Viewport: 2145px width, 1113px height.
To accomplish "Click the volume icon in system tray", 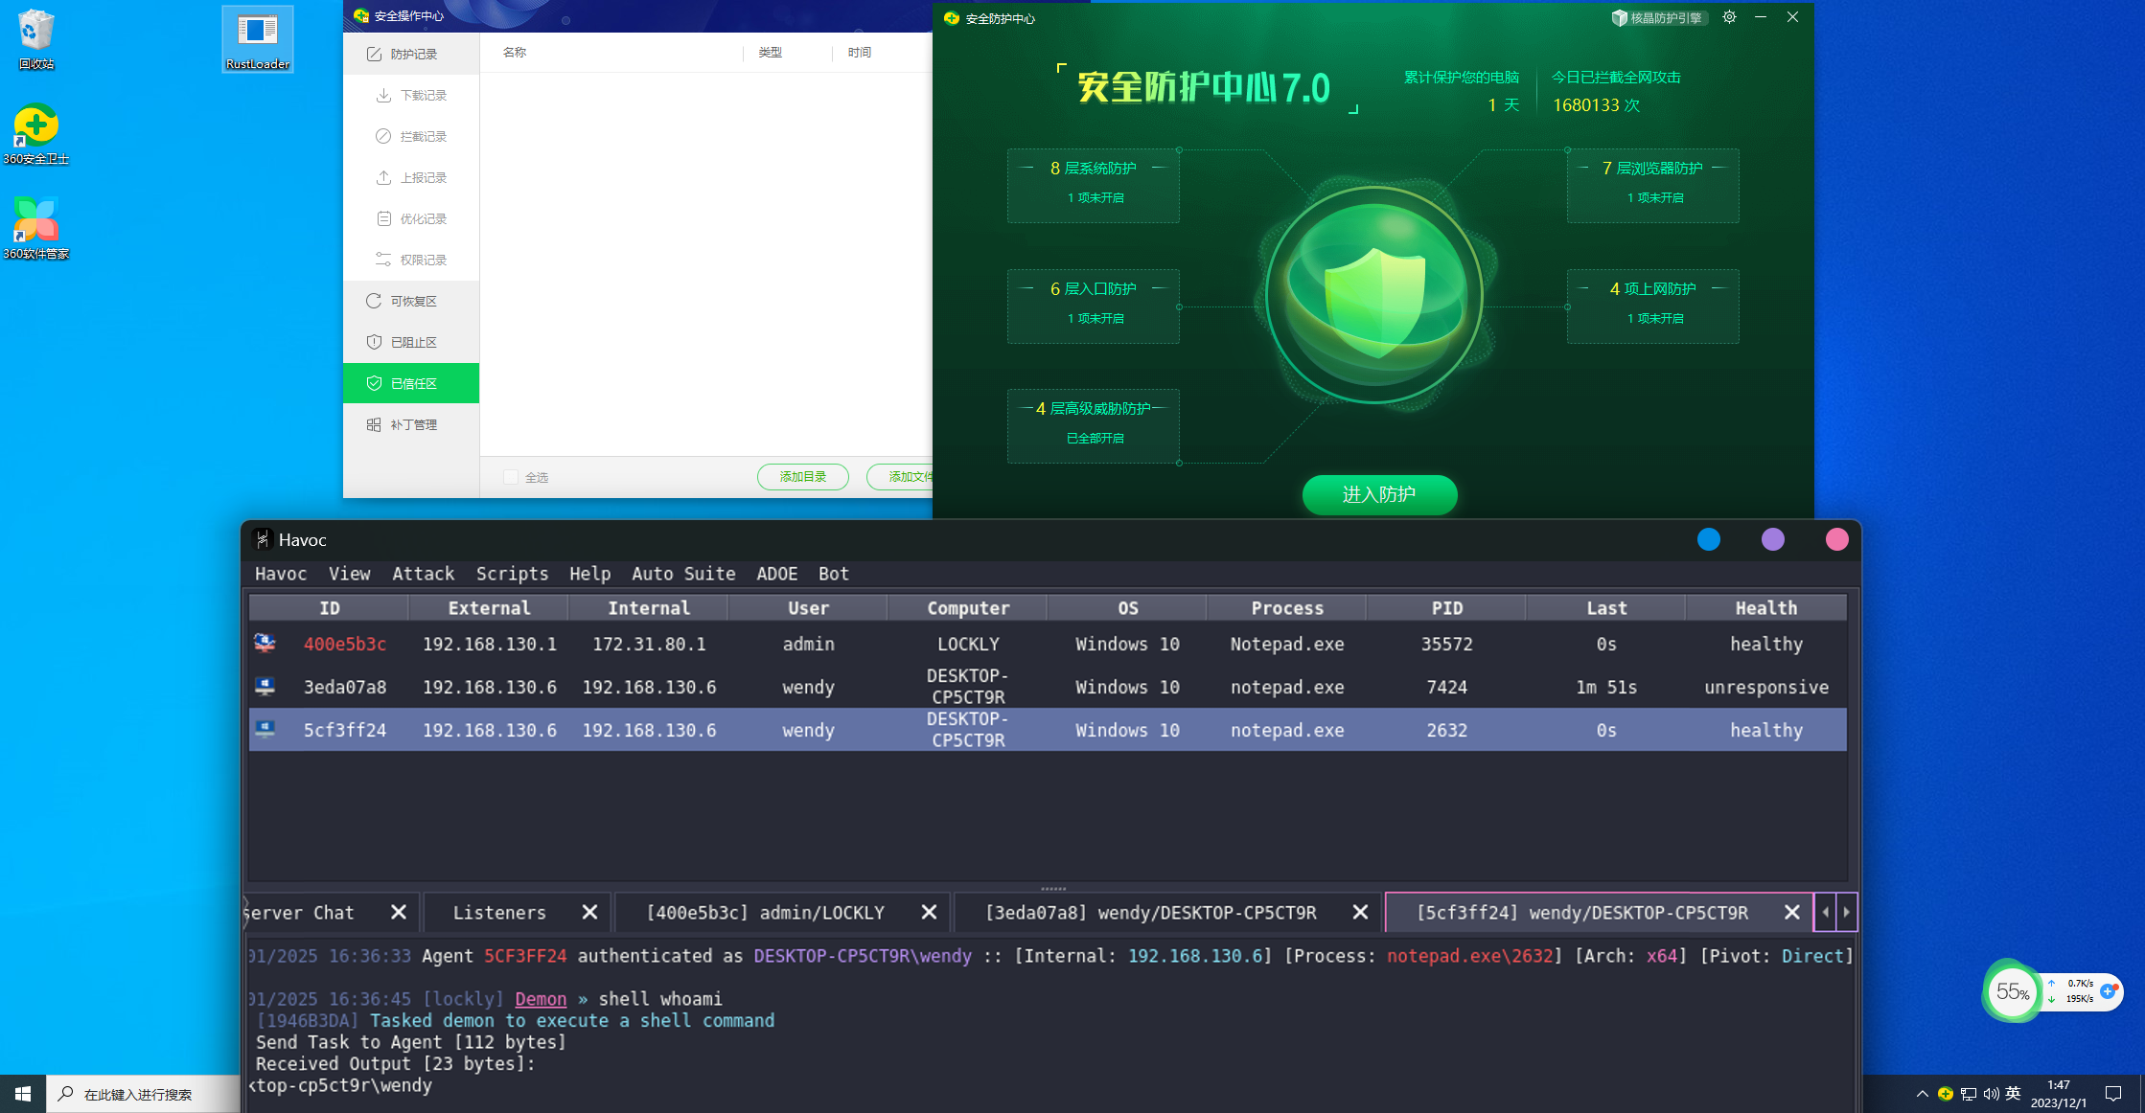I will tap(1991, 1094).
